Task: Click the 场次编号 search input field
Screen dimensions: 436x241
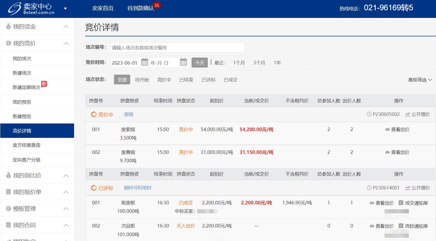Action: click(177, 47)
